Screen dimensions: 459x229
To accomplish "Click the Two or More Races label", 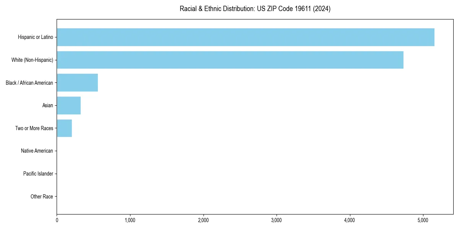I will pyautogui.click(x=34, y=128).
